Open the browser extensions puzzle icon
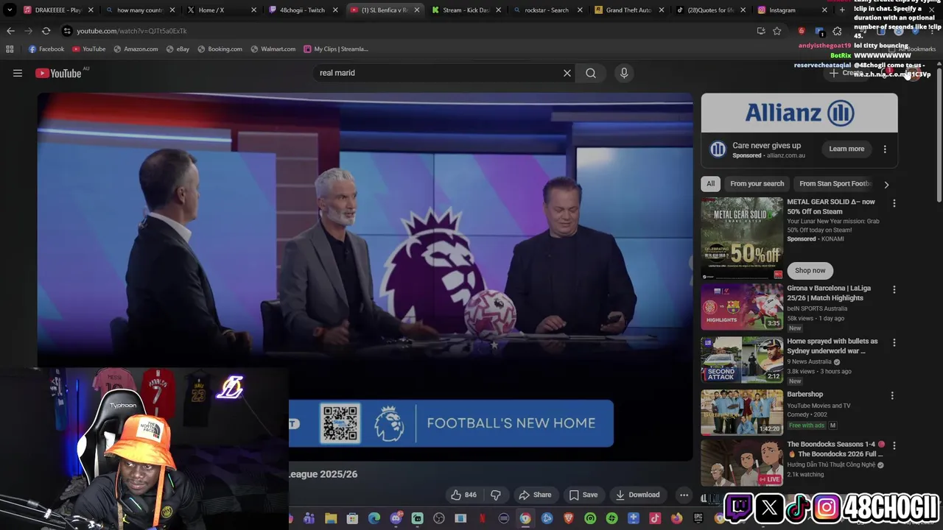943x530 pixels. click(837, 31)
